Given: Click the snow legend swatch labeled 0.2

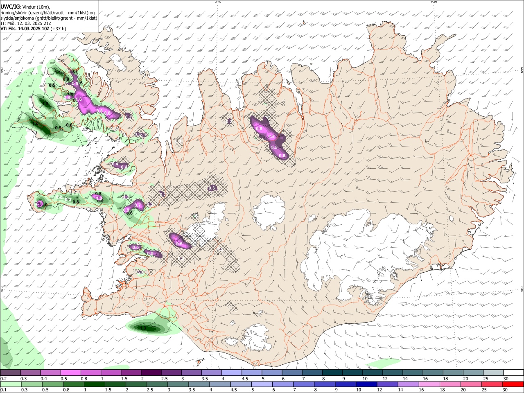Looking at the screenshot, I should (10, 373).
